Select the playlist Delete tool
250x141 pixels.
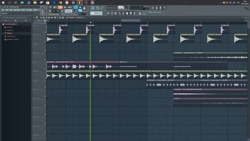pos(46,17)
